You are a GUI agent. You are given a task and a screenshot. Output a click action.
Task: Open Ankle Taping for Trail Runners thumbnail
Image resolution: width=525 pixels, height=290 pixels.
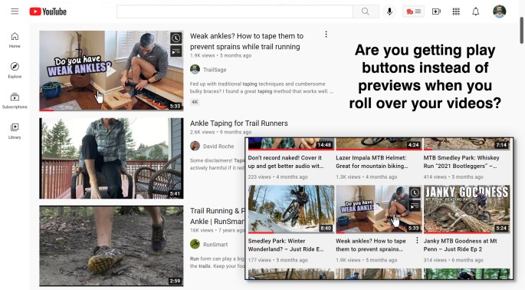(111, 158)
